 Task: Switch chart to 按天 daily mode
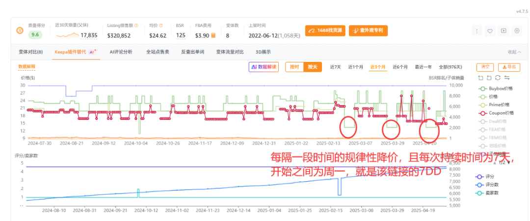click(313, 67)
